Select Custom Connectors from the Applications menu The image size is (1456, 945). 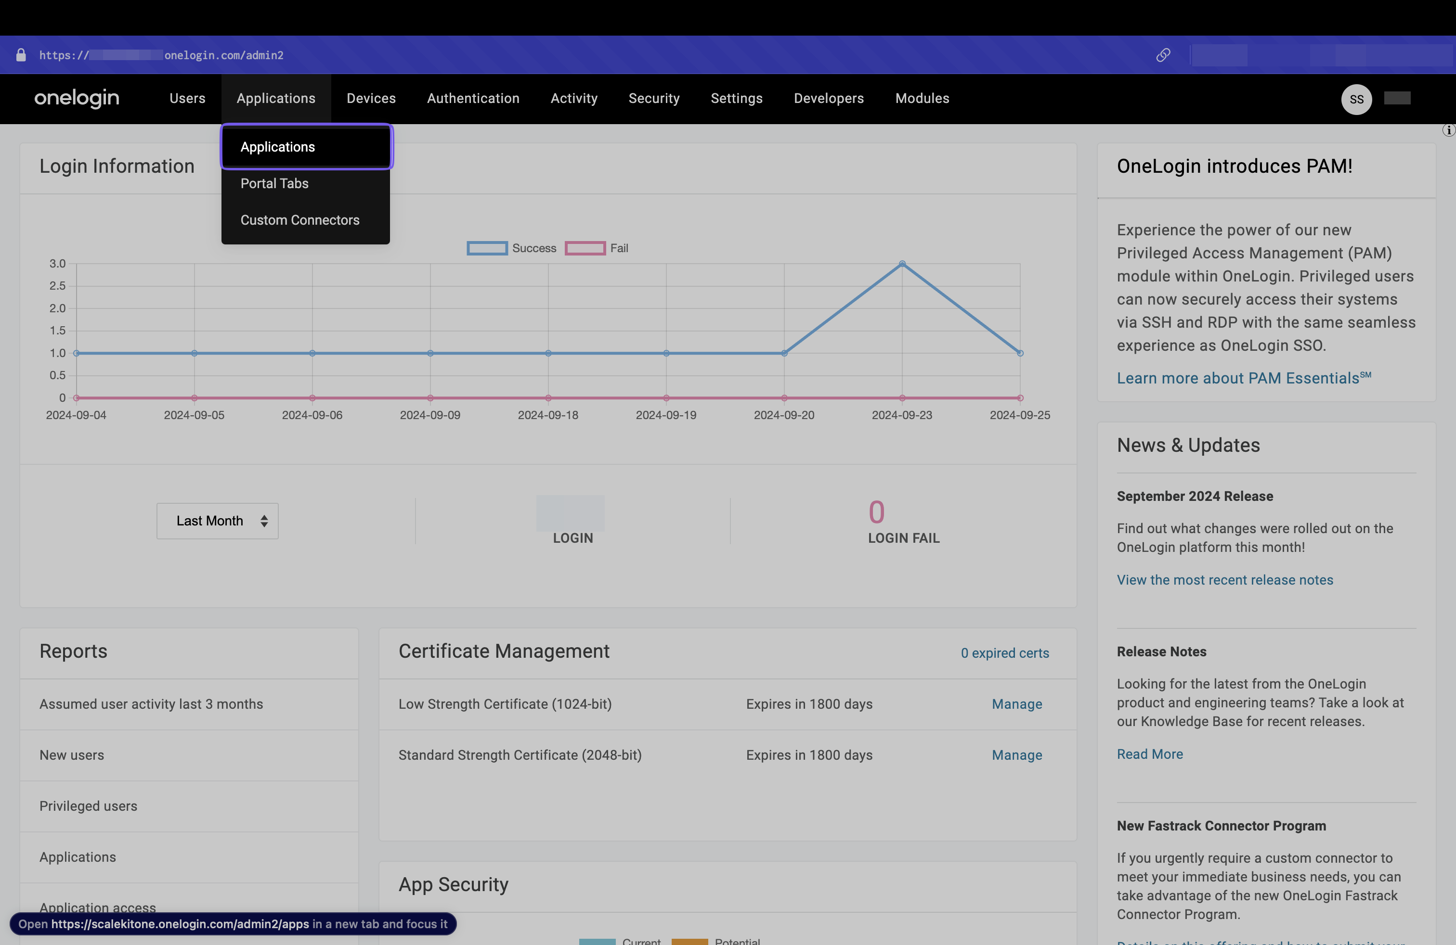point(300,220)
